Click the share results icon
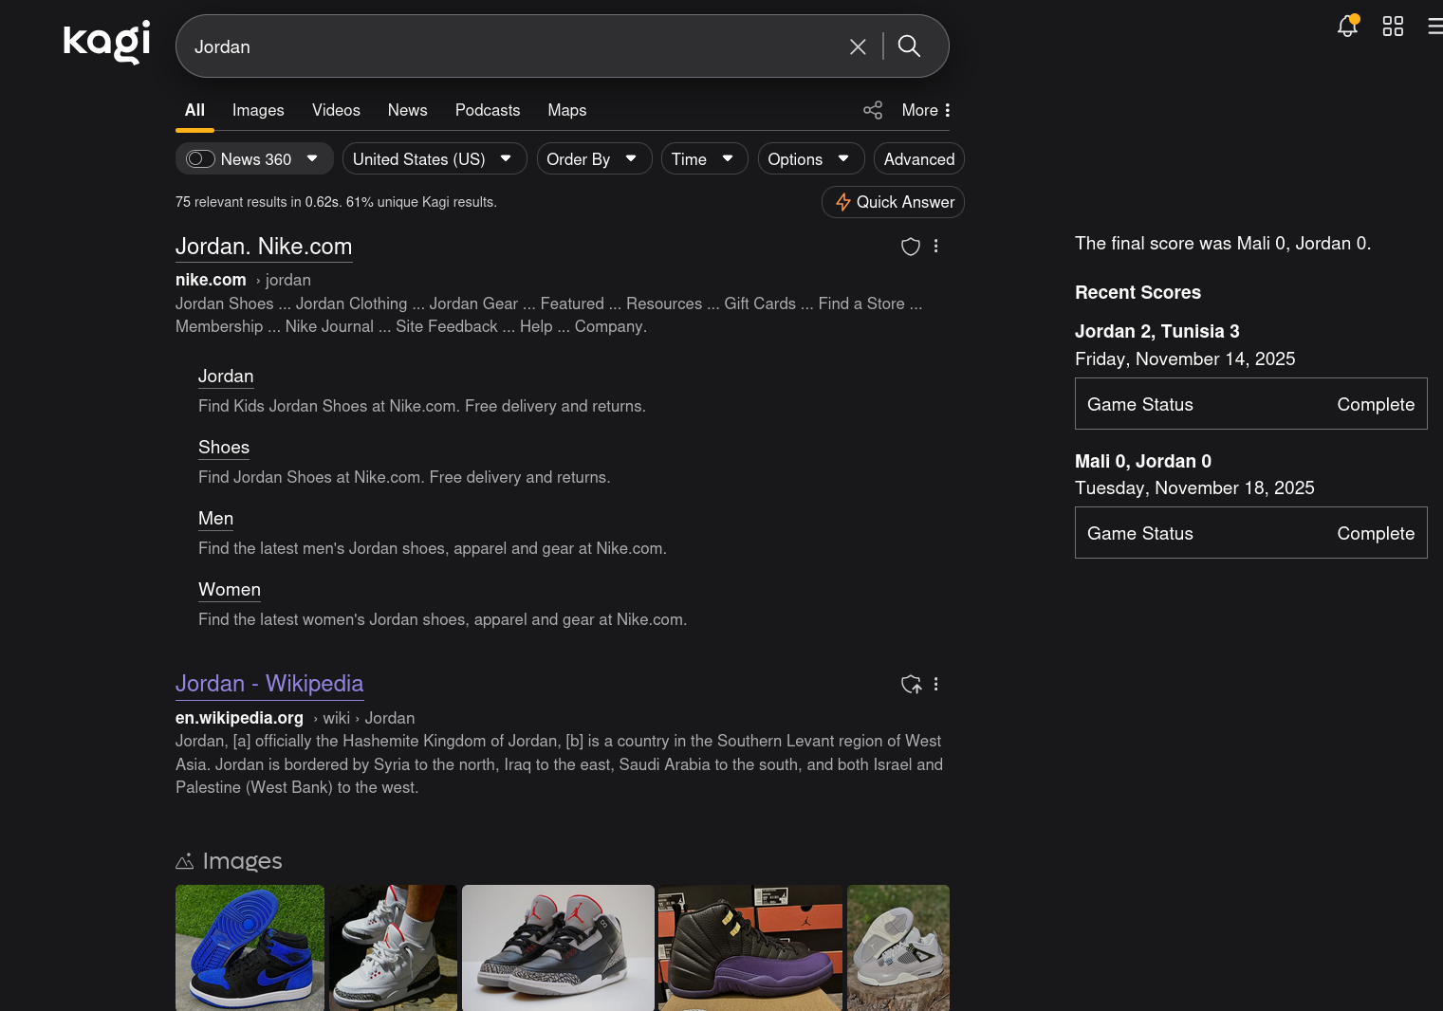This screenshot has width=1443, height=1011. (873, 110)
